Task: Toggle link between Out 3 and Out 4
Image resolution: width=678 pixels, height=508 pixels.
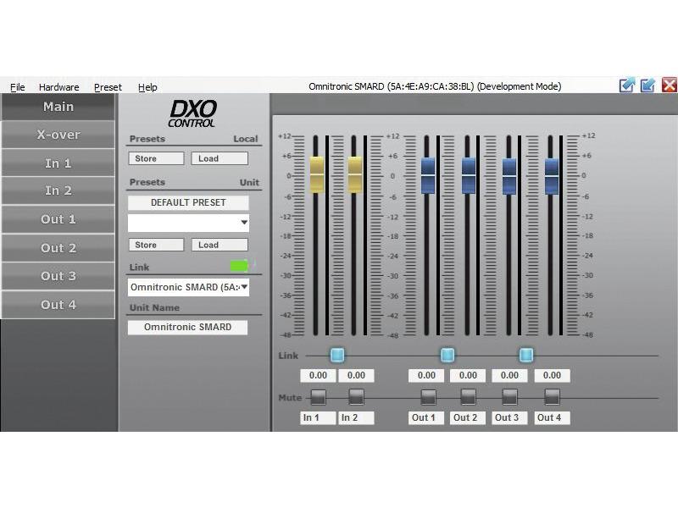Action: (x=526, y=355)
